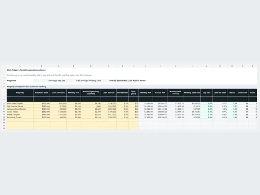Click the 'Monthly debt service' header cell
This screenshot has height=195, width=260.
[x=175, y=93]
